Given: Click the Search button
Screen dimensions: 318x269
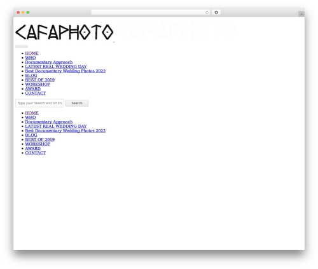Looking at the screenshot, I should click(x=77, y=103).
